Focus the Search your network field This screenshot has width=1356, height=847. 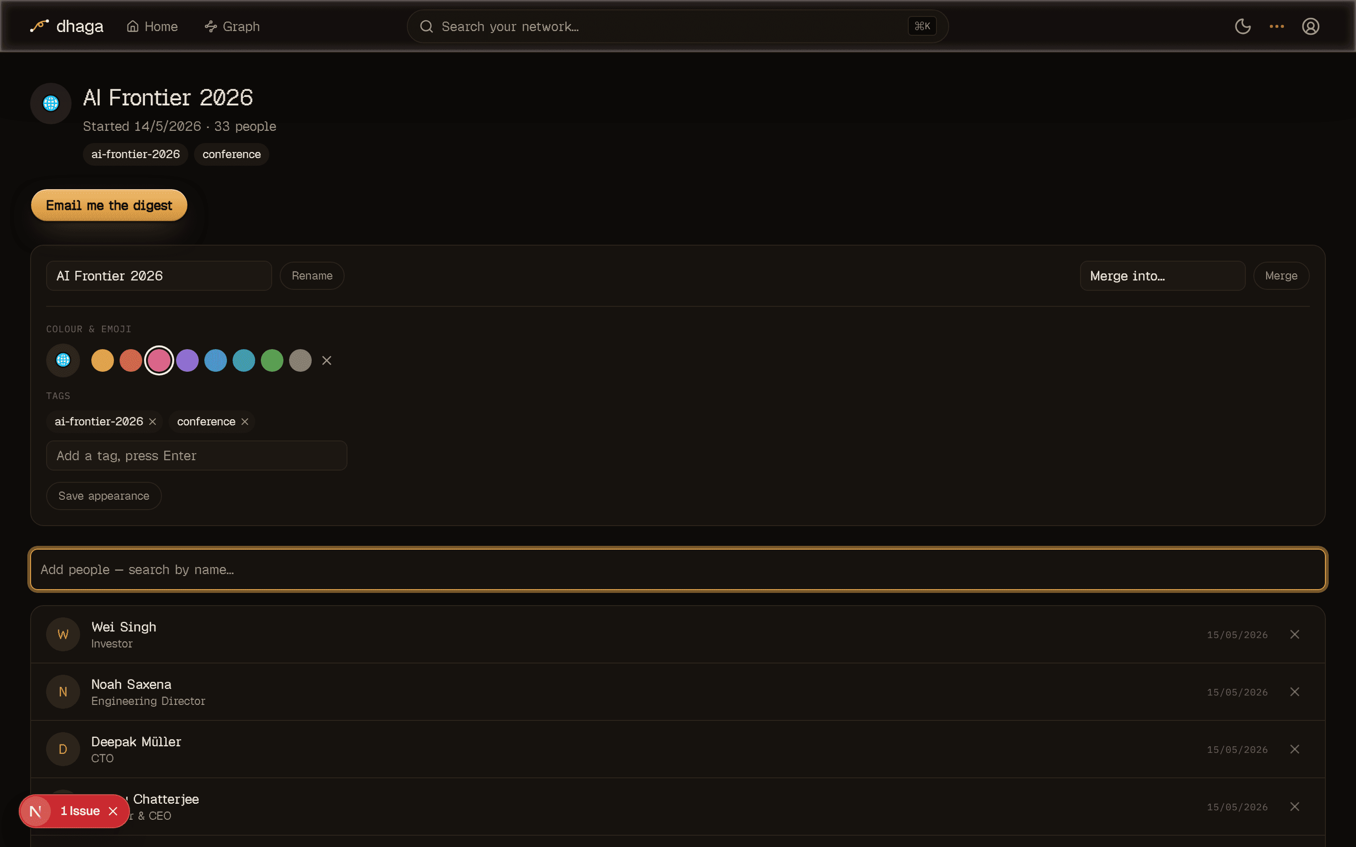[x=677, y=26]
